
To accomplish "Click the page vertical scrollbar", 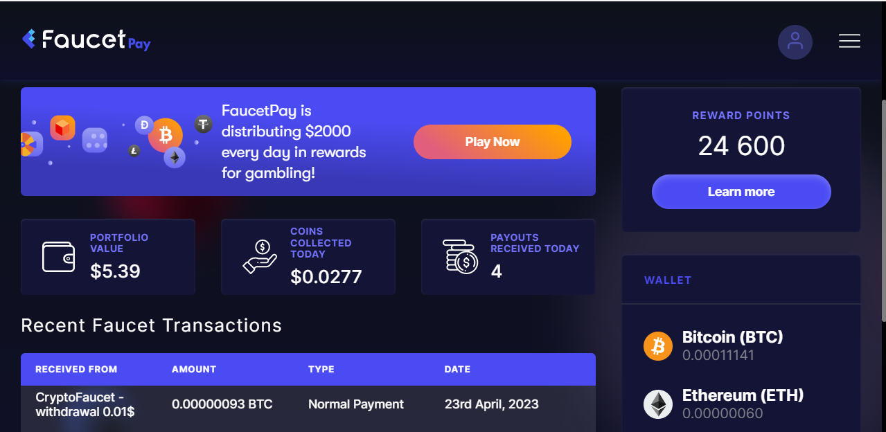I will 883,210.
